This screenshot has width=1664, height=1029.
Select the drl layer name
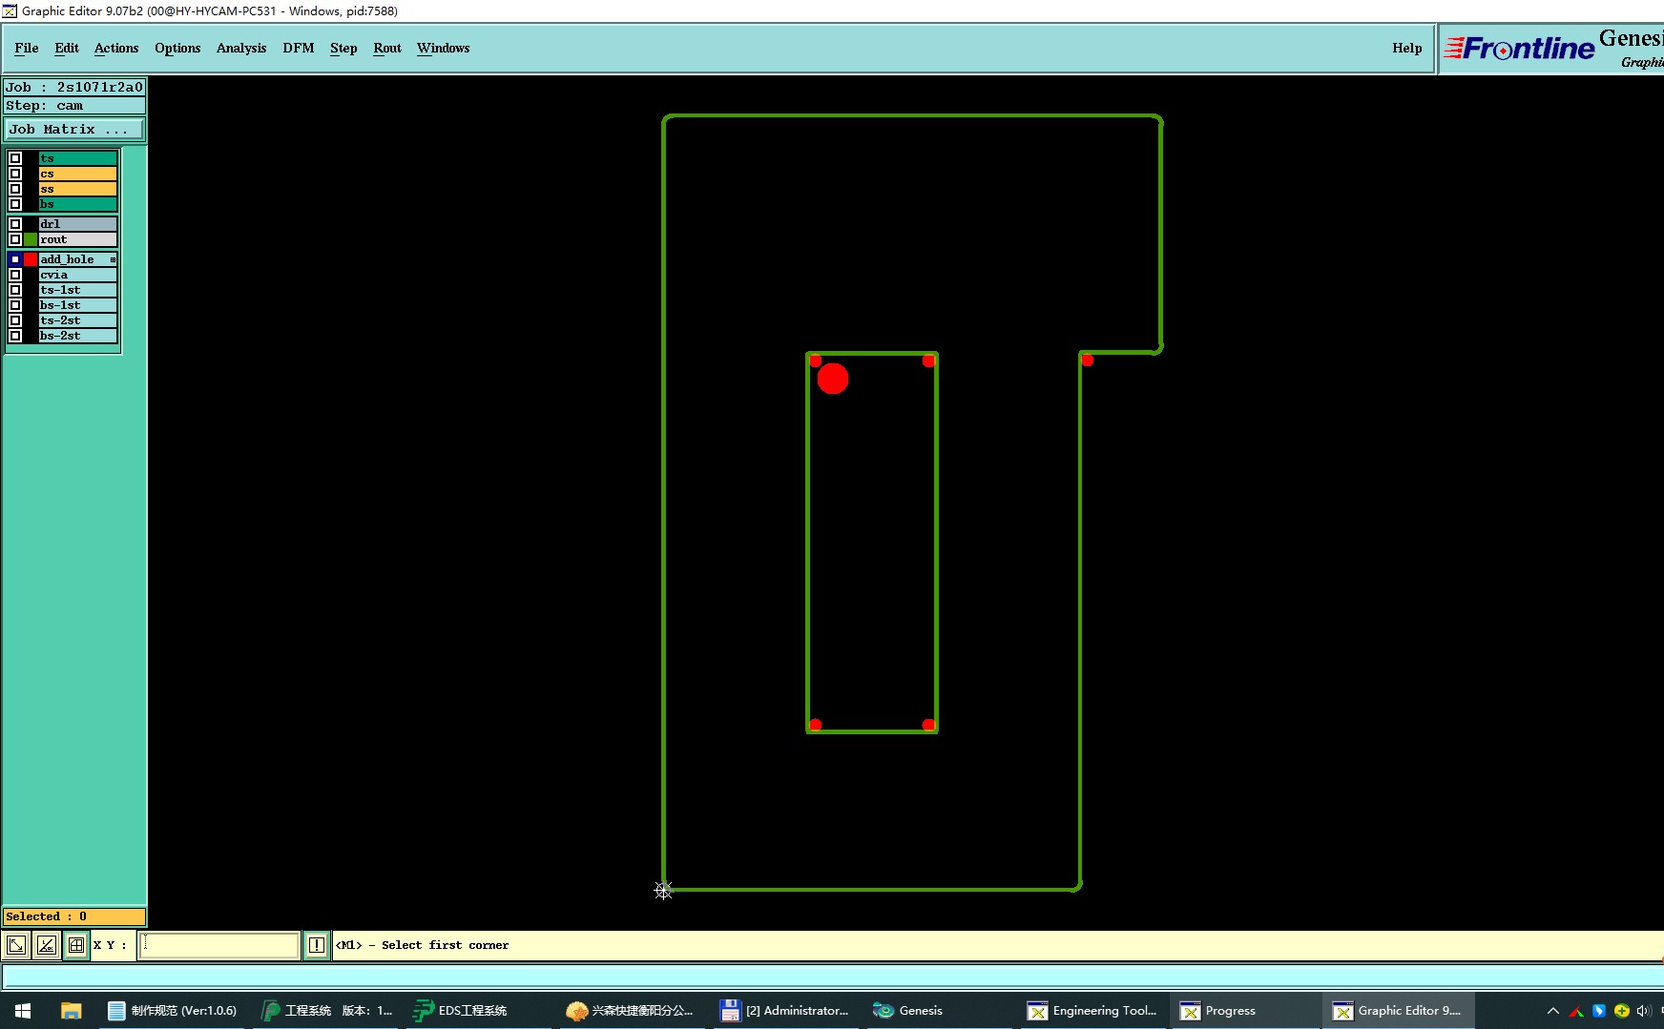pos(78,224)
